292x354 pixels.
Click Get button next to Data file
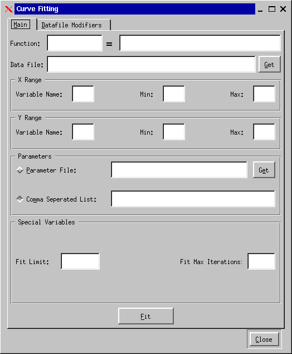[269, 65]
